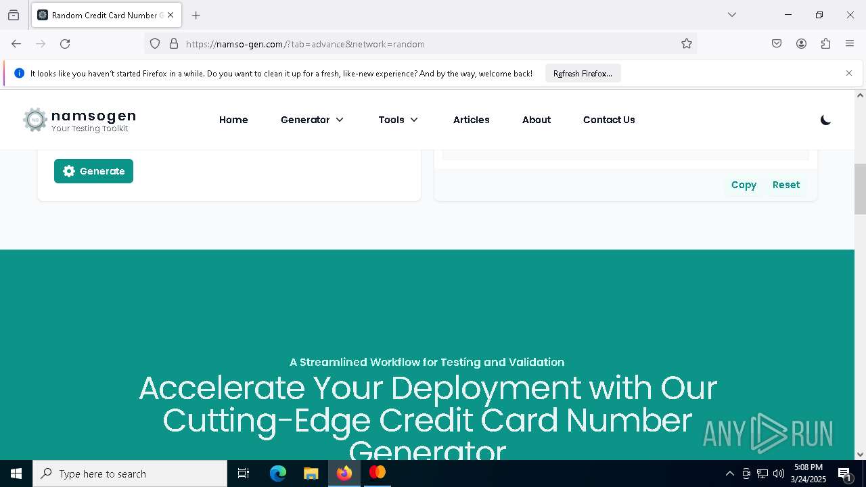Dismiss the Firefox notification bar
Screen dimensions: 866x487
849,73
